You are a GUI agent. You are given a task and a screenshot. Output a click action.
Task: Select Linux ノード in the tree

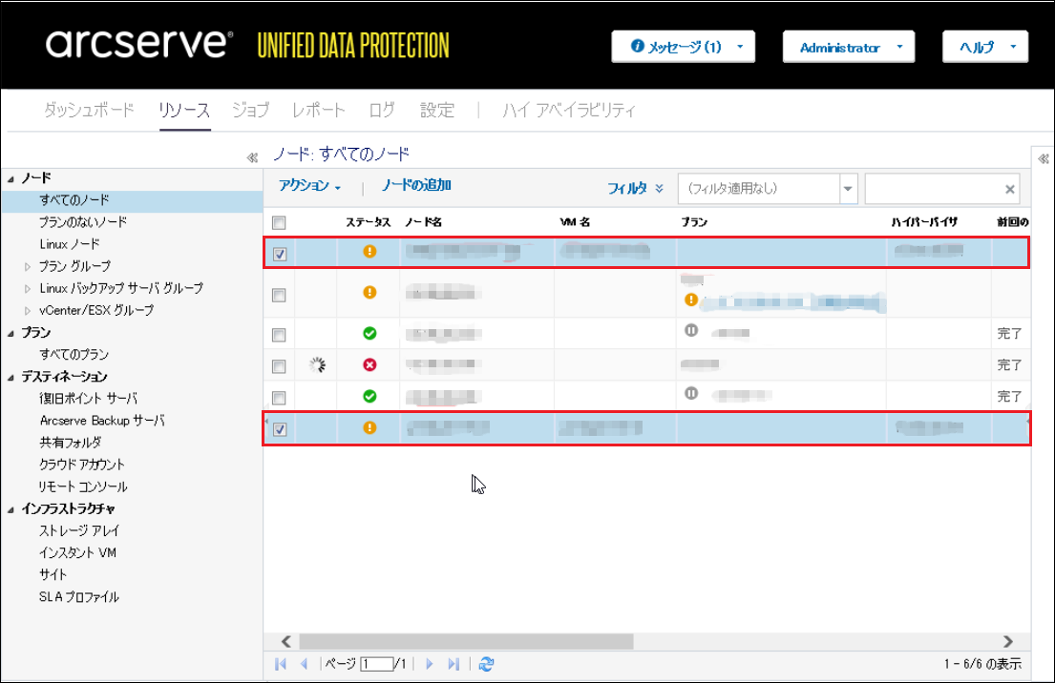point(70,244)
